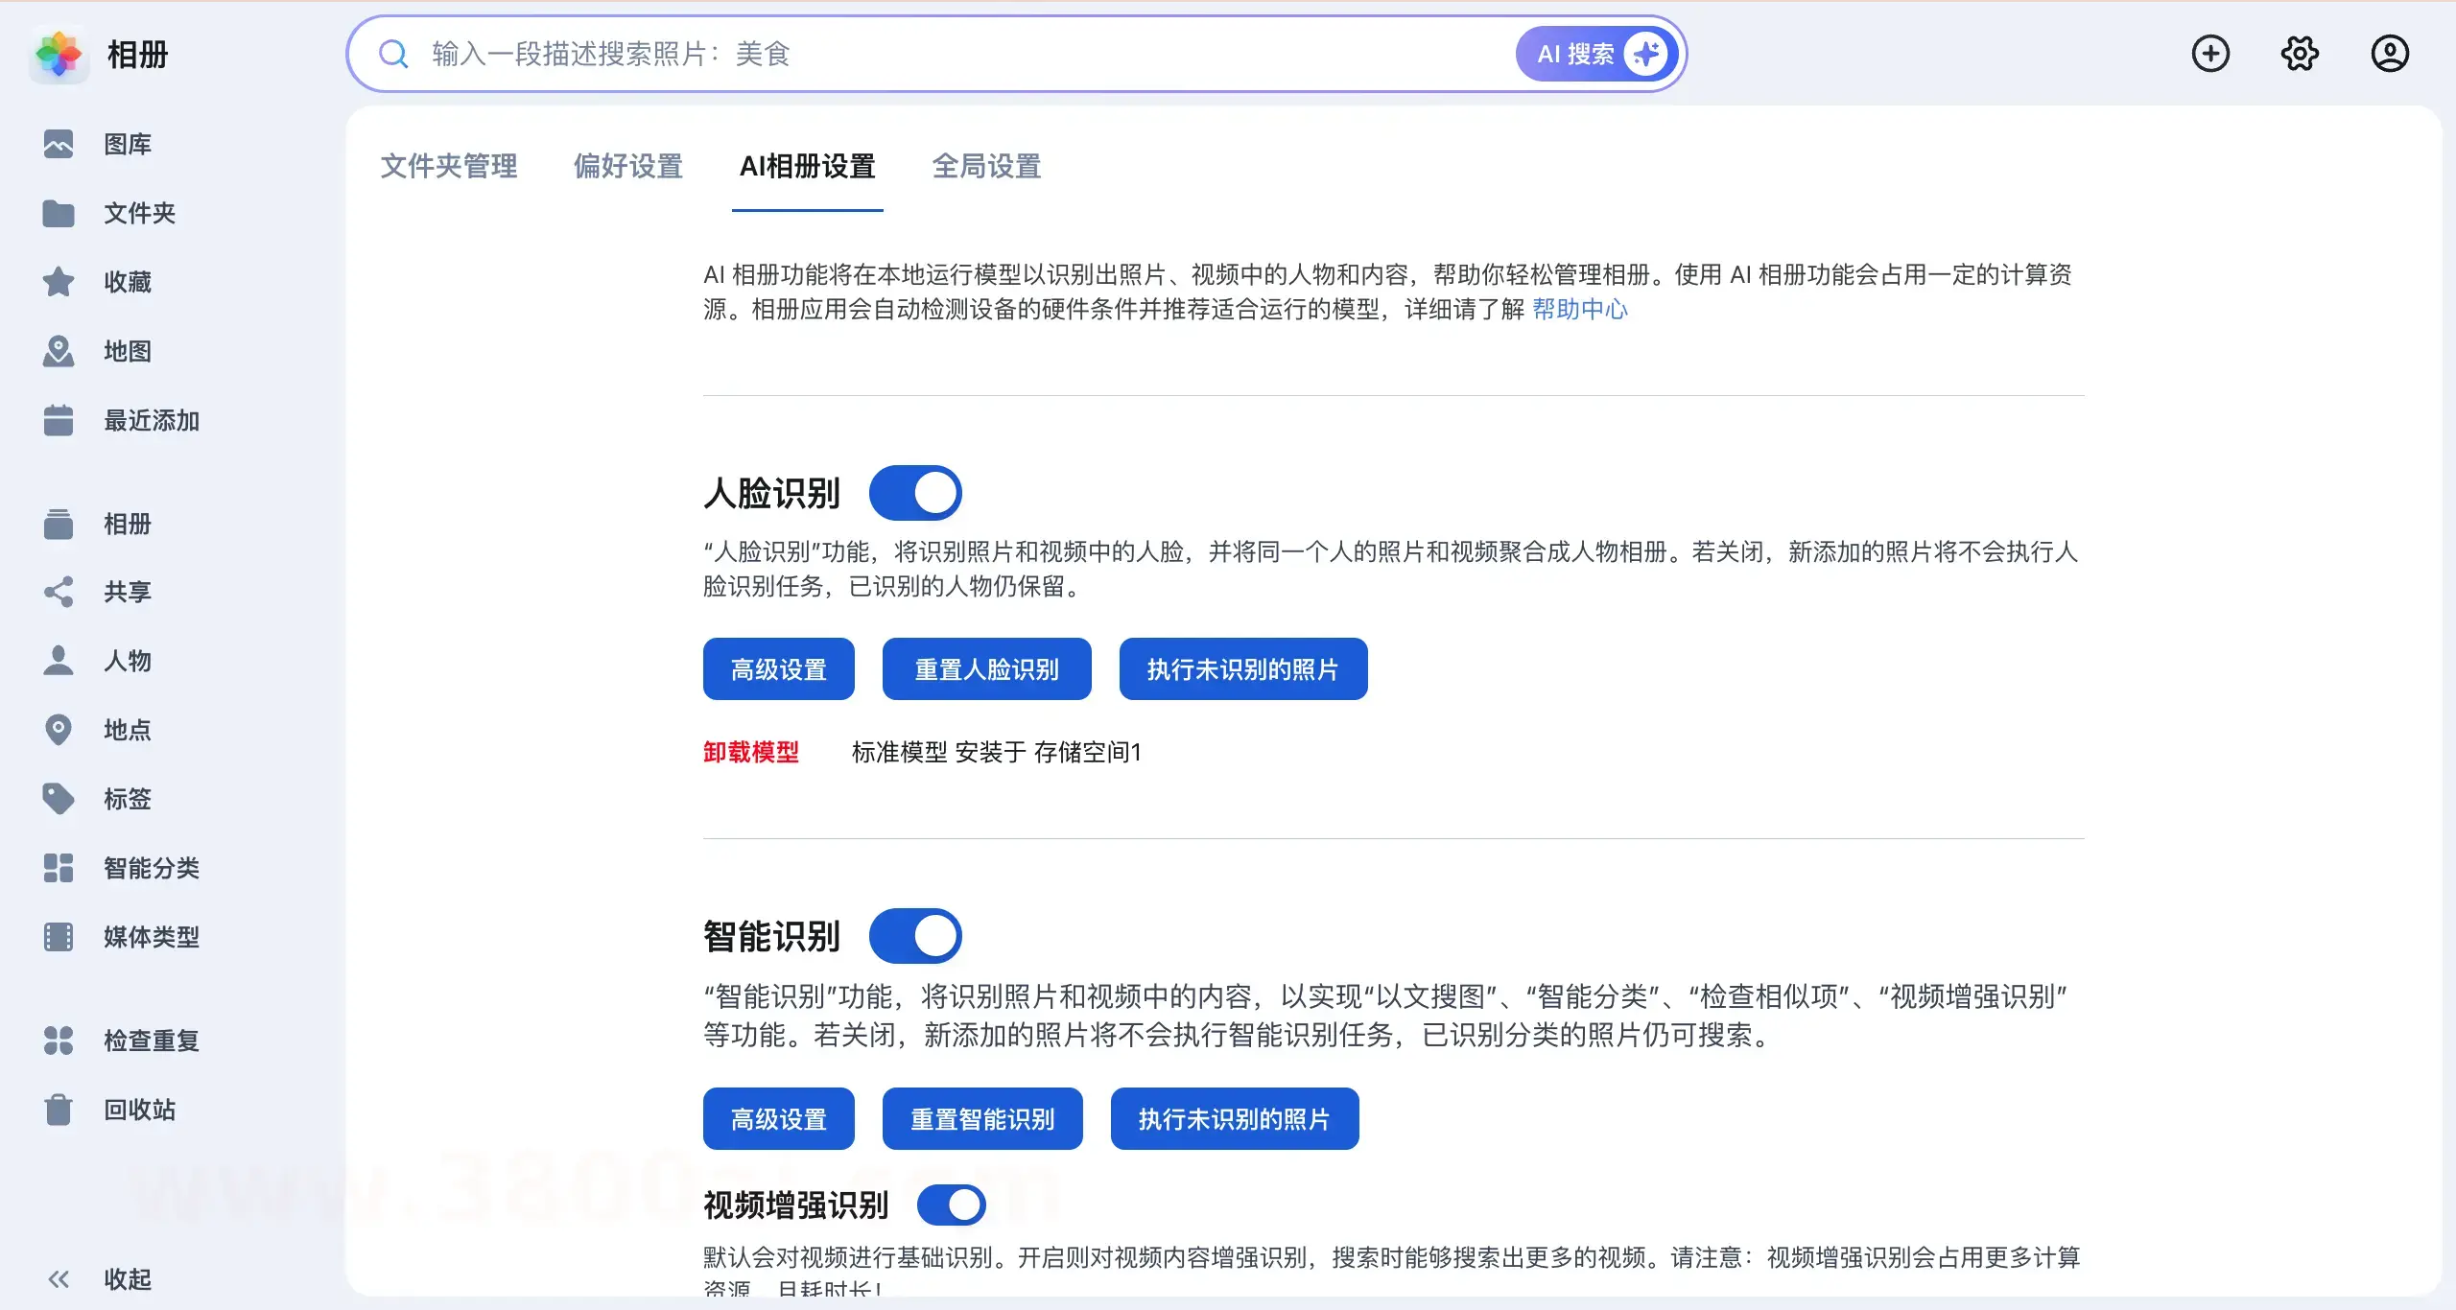The image size is (2456, 1310).
Task: Click the add plus icon in header
Action: pos(2210,54)
